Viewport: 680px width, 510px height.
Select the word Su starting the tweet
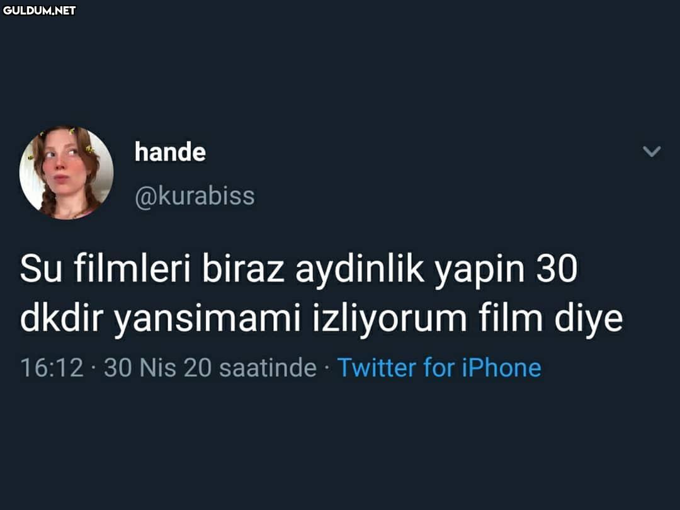click(41, 268)
